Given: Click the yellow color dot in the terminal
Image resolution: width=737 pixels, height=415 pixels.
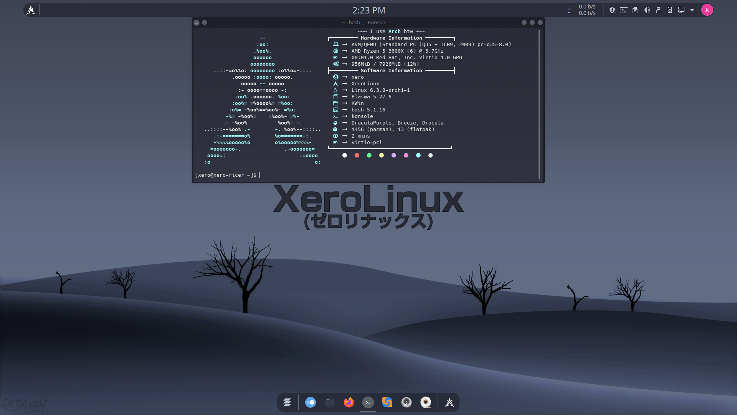Looking at the screenshot, I should click(382, 156).
